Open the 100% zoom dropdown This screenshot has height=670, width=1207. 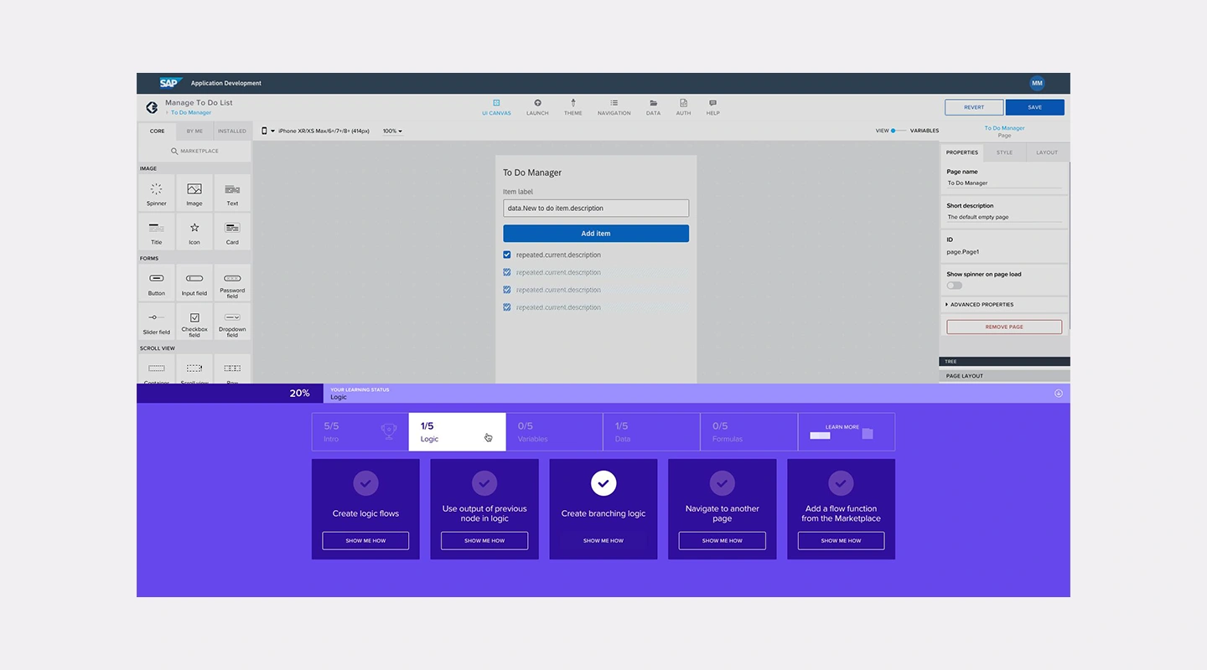[x=392, y=131]
